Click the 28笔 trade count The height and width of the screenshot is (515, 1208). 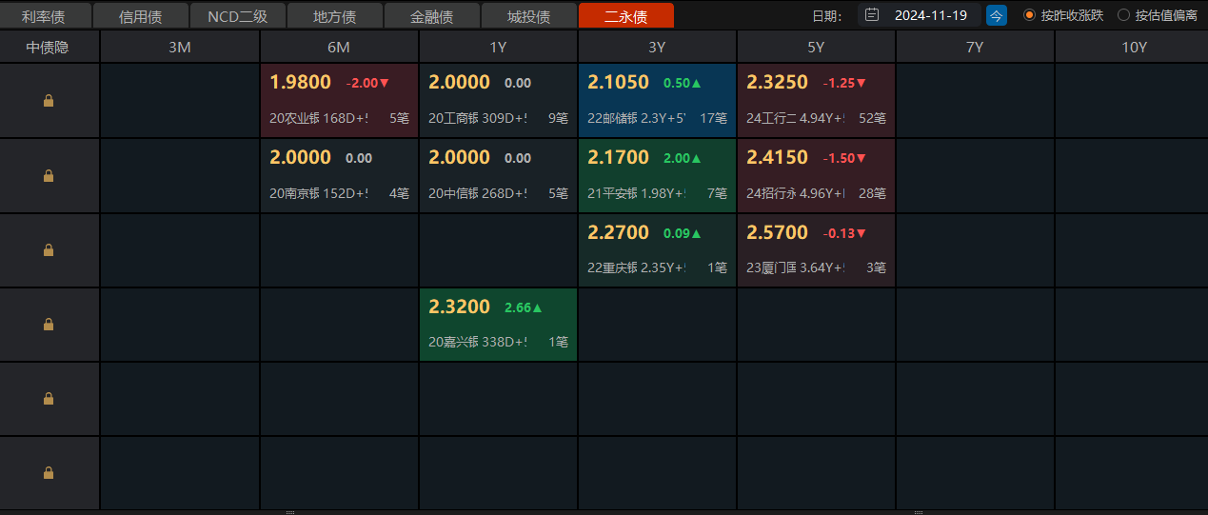click(x=872, y=193)
